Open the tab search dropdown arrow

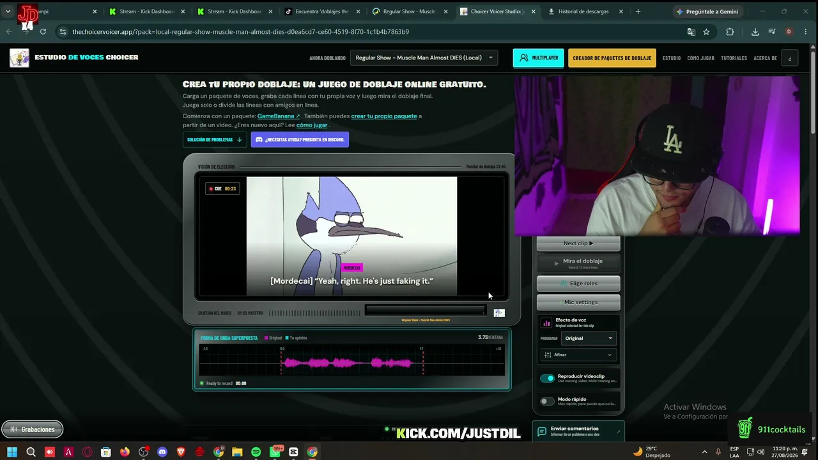tap(8, 11)
